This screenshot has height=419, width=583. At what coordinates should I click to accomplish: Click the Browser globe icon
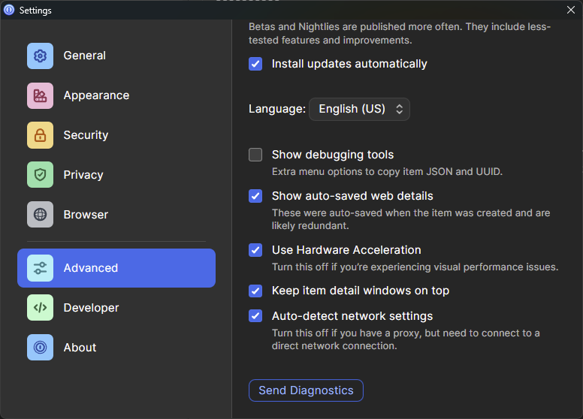coord(40,215)
